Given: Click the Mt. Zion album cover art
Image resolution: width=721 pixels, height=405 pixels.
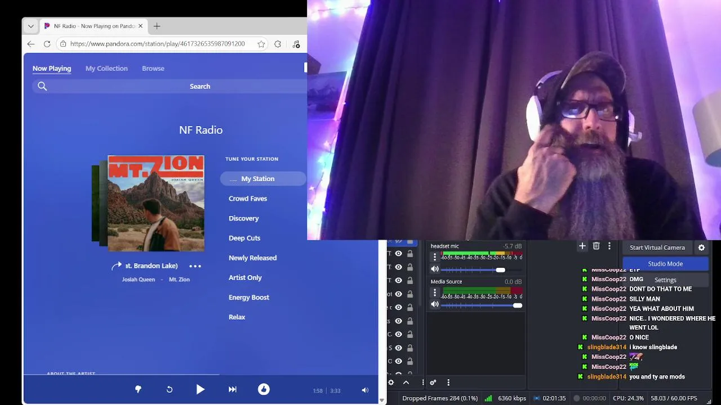Looking at the screenshot, I should [x=156, y=203].
